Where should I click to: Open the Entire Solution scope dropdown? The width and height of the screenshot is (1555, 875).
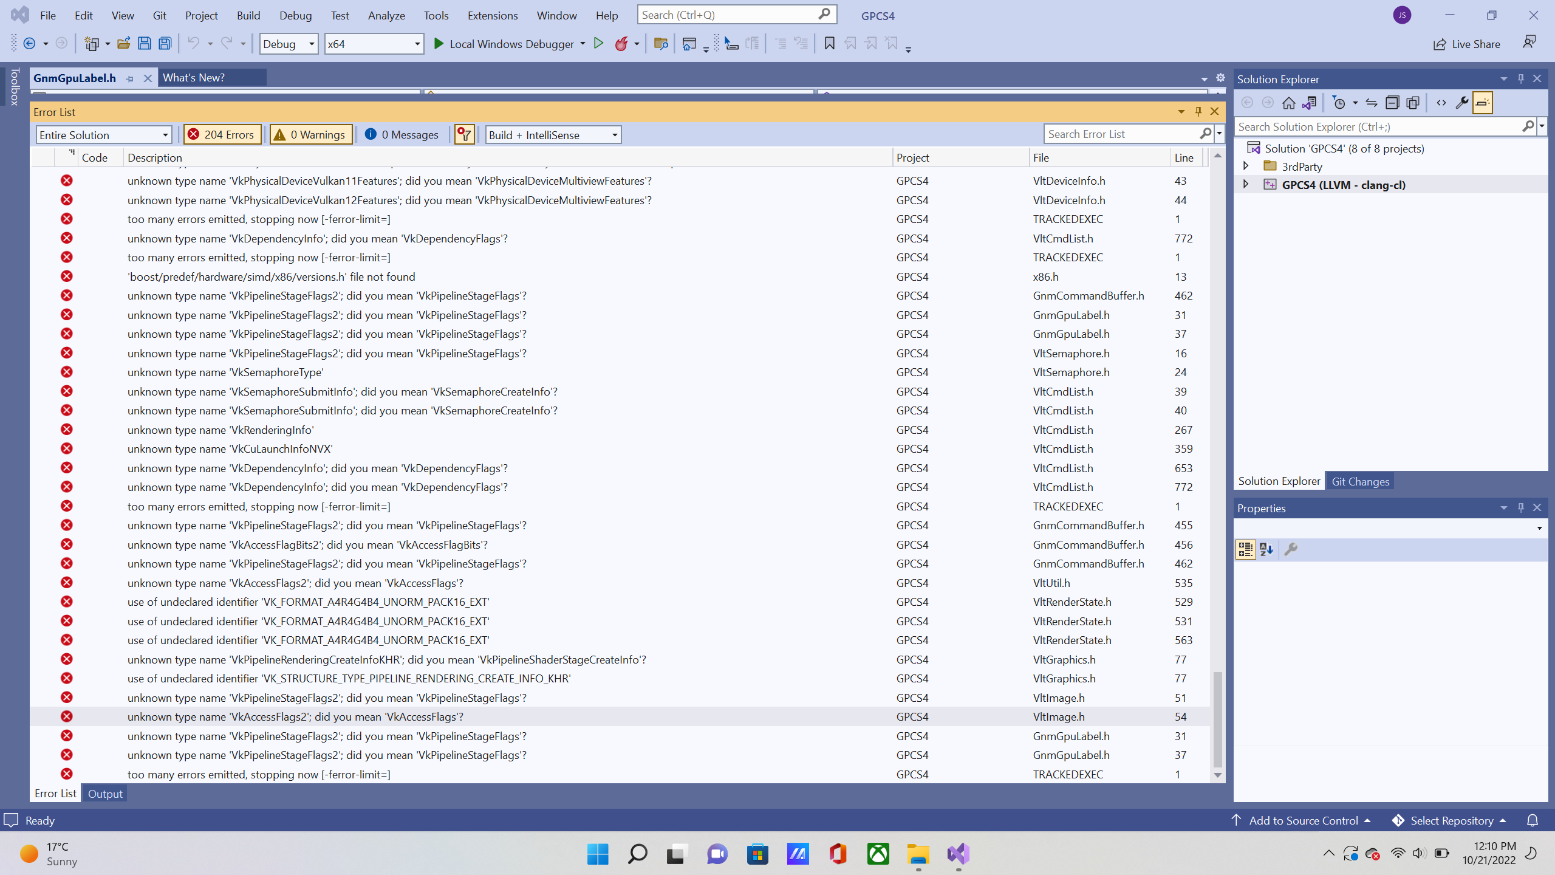pyautogui.click(x=104, y=135)
